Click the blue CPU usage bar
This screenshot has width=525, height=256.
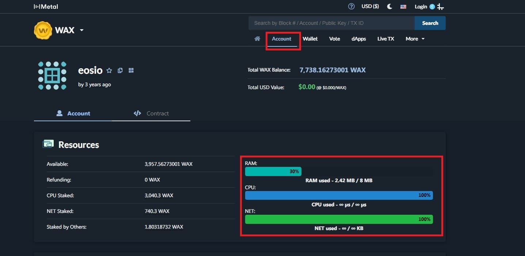pos(339,195)
